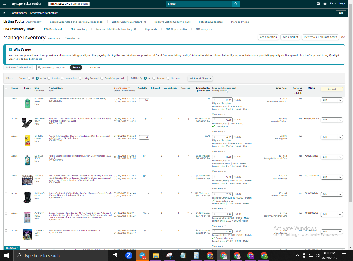
Task: Open the EN language dropdown
Action: point(333,4)
